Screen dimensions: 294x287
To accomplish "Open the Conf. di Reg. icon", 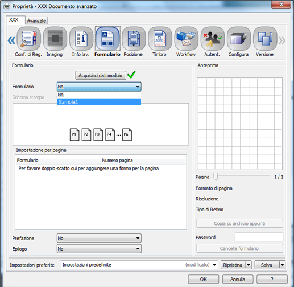I will coord(28,39).
